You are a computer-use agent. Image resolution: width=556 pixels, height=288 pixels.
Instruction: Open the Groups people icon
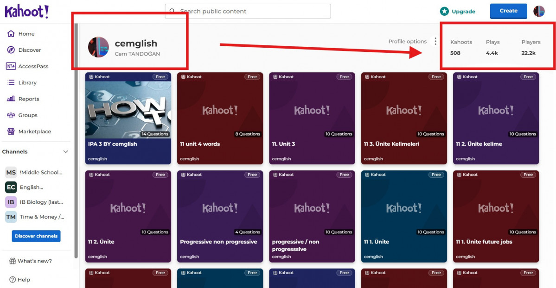11,115
